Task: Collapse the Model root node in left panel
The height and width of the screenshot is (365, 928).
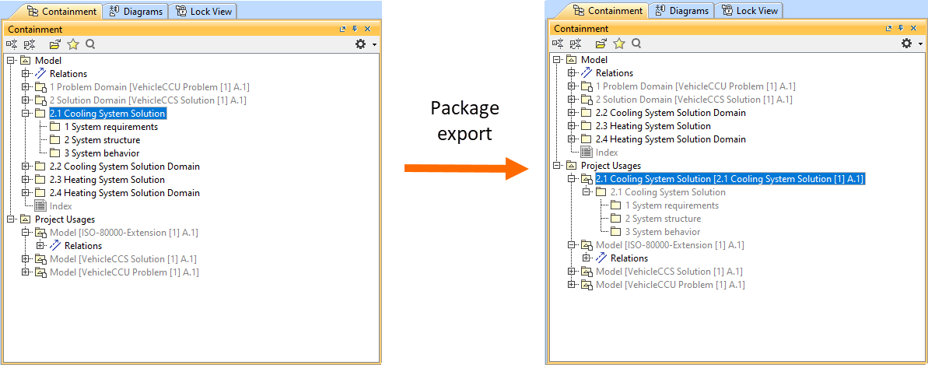Action: coord(11,61)
